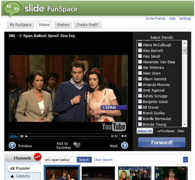Check the Bill Stover checkbox
Image resolution: width=195 pixels, height=180 pixels.
[x=140, y=107]
